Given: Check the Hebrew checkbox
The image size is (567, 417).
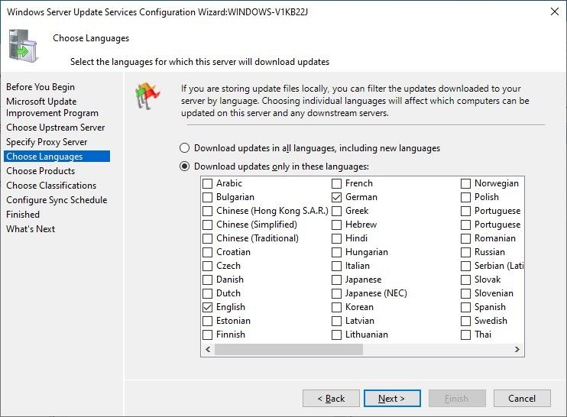Looking at the screenshot, I should 337,225.
